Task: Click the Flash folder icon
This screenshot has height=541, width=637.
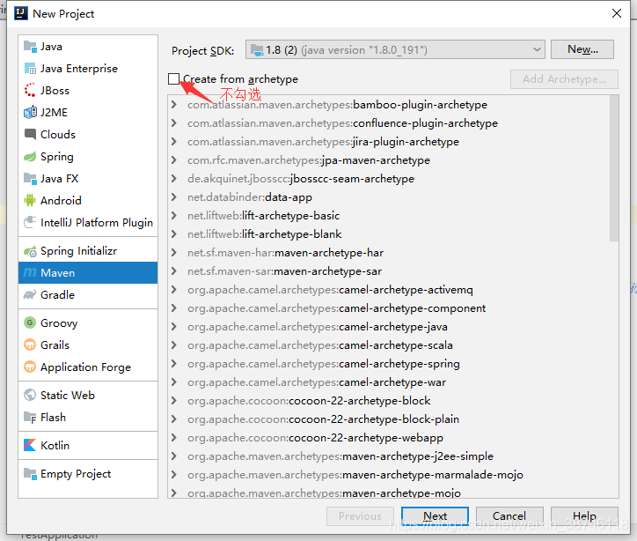Action: point(30,418)
